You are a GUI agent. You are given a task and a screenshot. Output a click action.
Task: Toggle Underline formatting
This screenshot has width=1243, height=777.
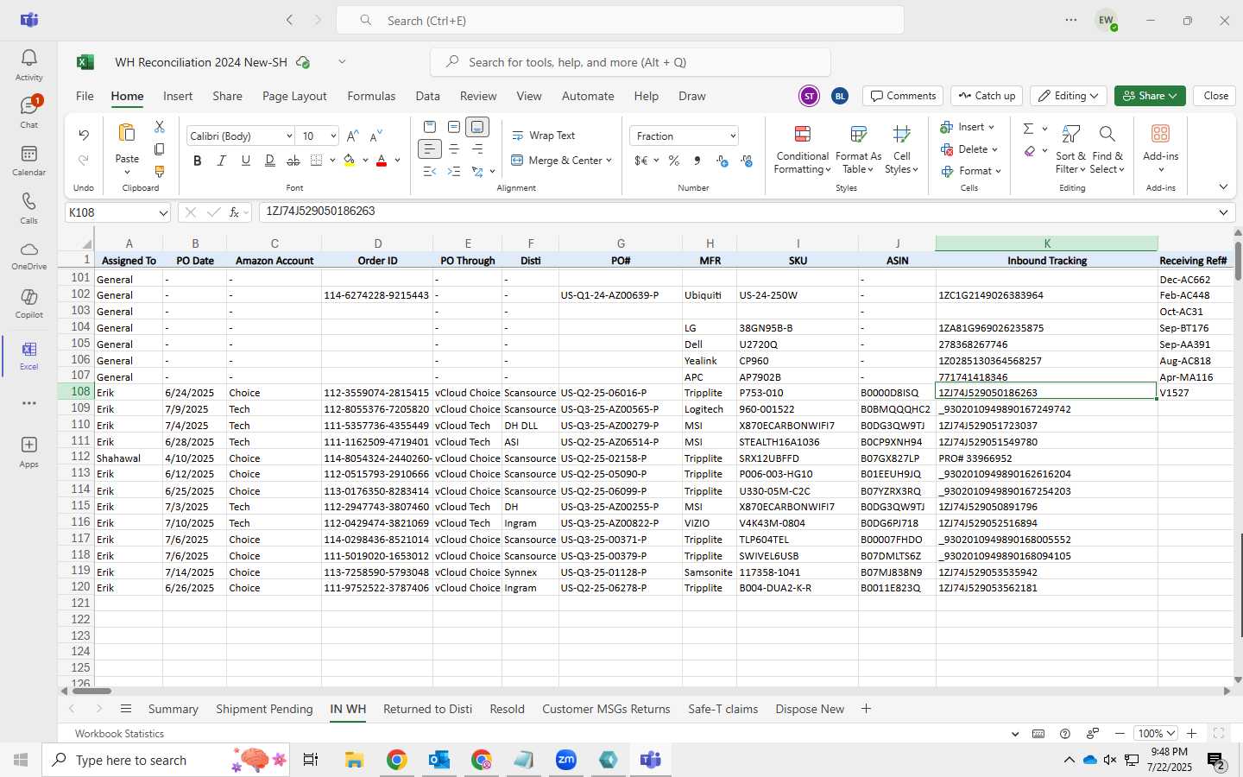tap(246, 161)
